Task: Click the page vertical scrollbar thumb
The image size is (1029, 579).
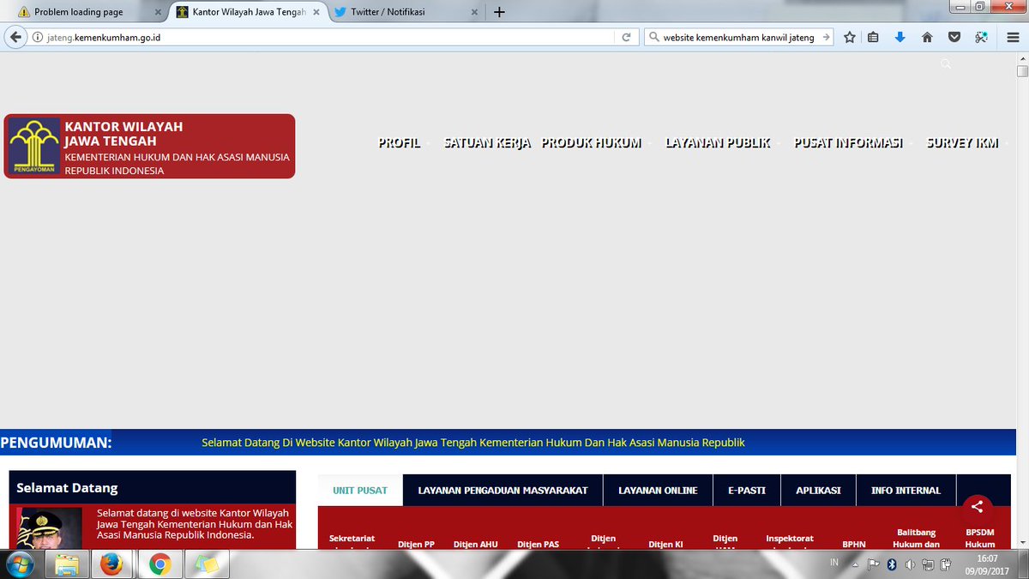Action: (x=1021, y=71)
